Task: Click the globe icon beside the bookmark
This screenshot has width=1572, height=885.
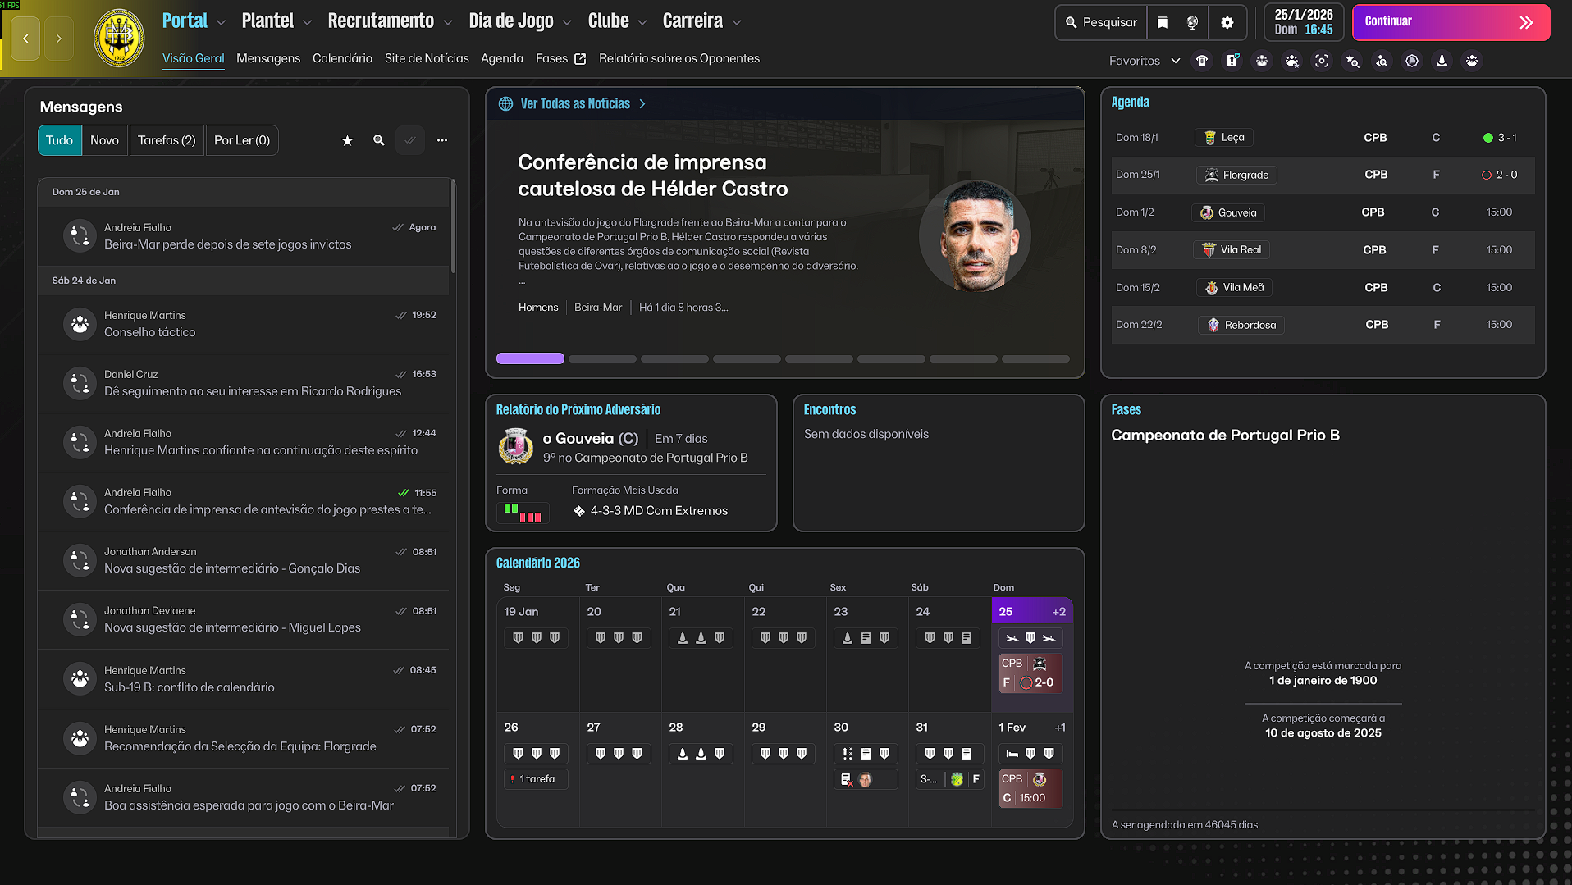Action: pyautogui.click(x=1192, y=23)
